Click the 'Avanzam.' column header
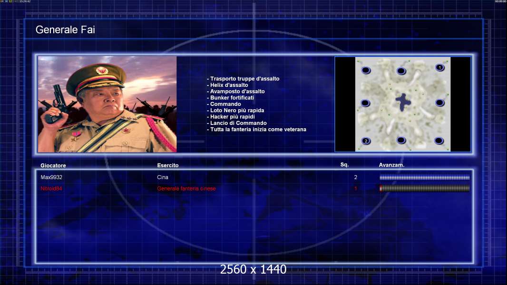 pyautogui.click(x=391, y=165)
